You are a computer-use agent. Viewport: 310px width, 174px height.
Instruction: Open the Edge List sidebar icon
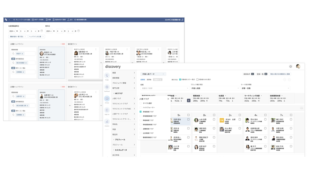(x=107, y=110)
